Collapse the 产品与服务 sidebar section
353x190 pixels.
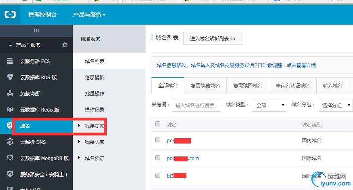point(11,45)
